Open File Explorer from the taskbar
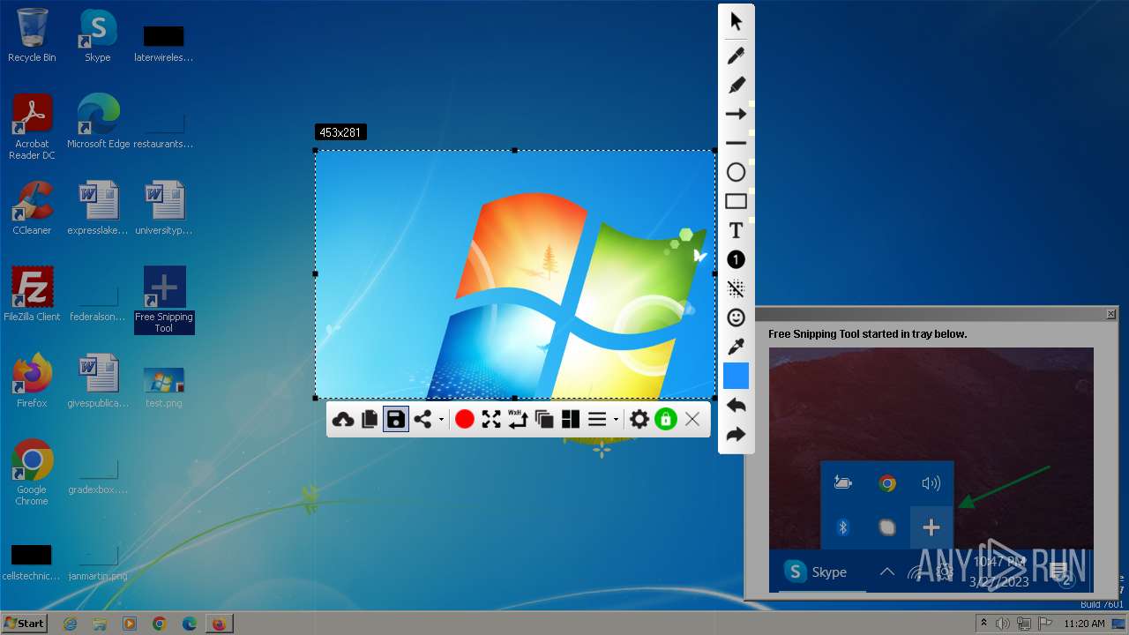The width and height of the screenshot is (1129, 635). (x=100, y=624)
